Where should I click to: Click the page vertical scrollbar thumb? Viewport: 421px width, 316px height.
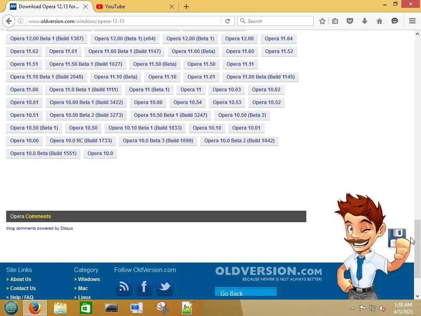417,249
